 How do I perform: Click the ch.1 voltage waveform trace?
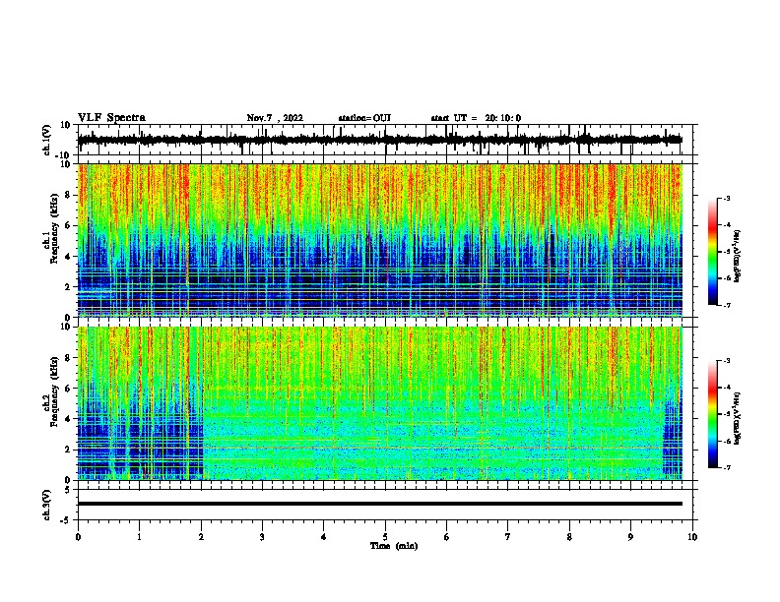coord(379,140)
